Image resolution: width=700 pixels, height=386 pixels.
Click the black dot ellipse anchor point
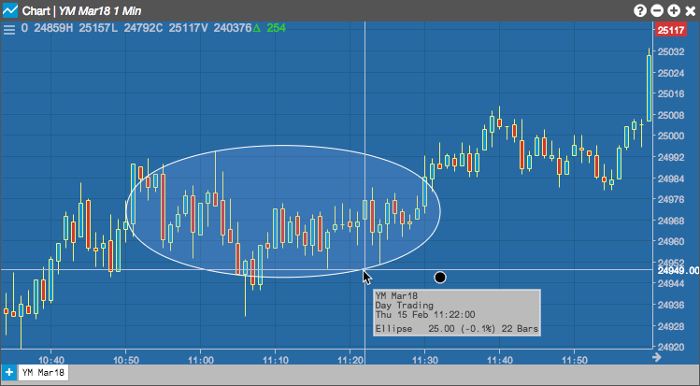(440, 278)
